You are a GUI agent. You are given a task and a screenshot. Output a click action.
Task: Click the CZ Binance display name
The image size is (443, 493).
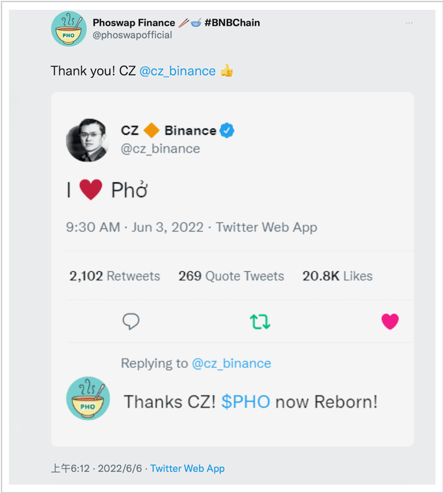168,131
